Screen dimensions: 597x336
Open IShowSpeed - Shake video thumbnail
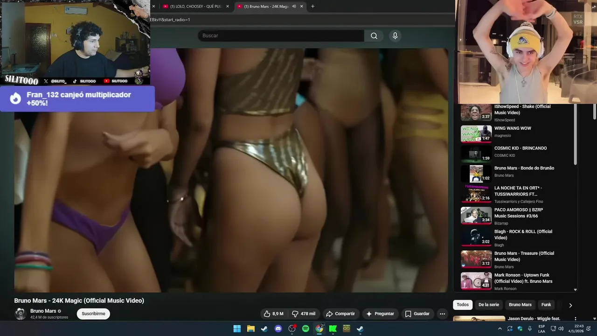coord(476,112)
